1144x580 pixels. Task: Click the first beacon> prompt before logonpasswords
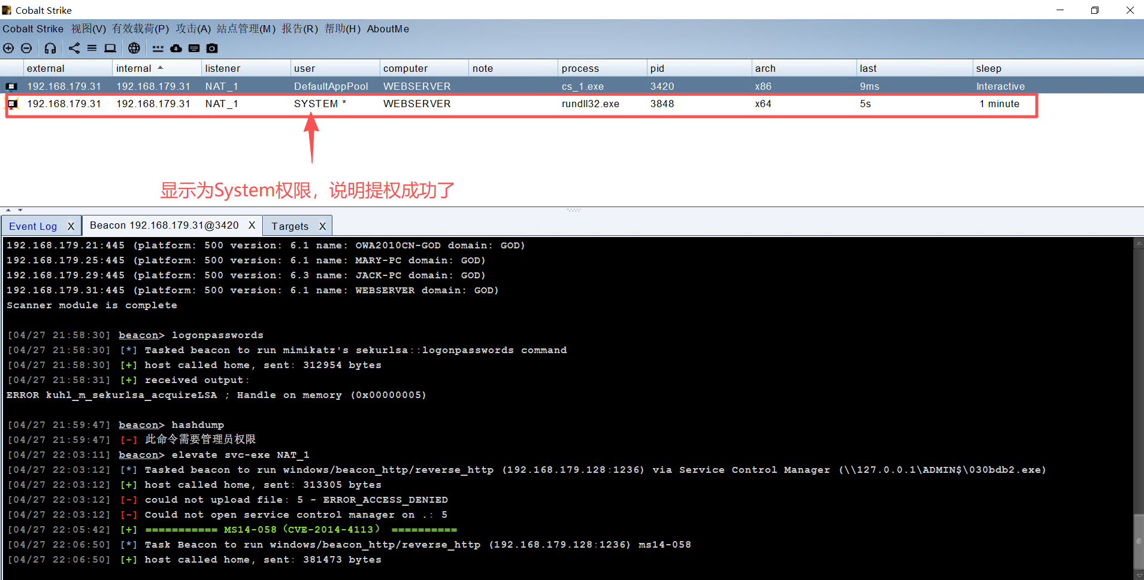pos(141,335)
